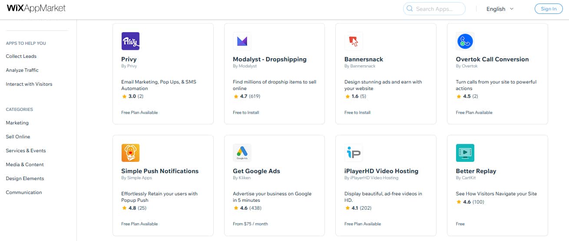This screenshot has height=241, width=569.
Task: Open the Sell Online category
Action: coord(18,137)
